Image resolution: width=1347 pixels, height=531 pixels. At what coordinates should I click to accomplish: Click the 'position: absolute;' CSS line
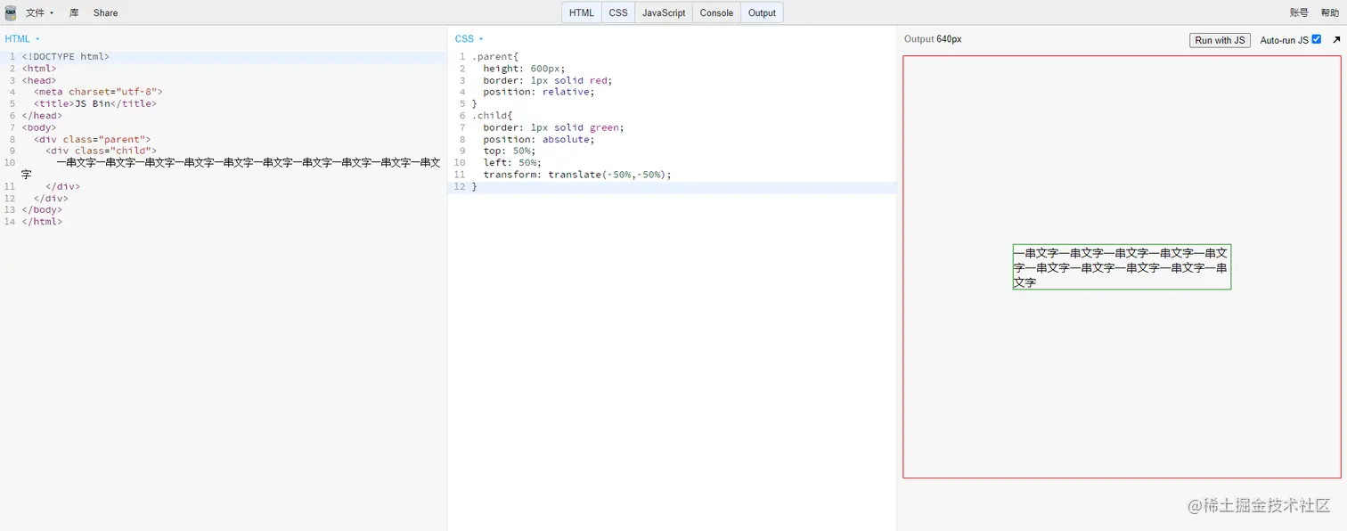(539, 139)
